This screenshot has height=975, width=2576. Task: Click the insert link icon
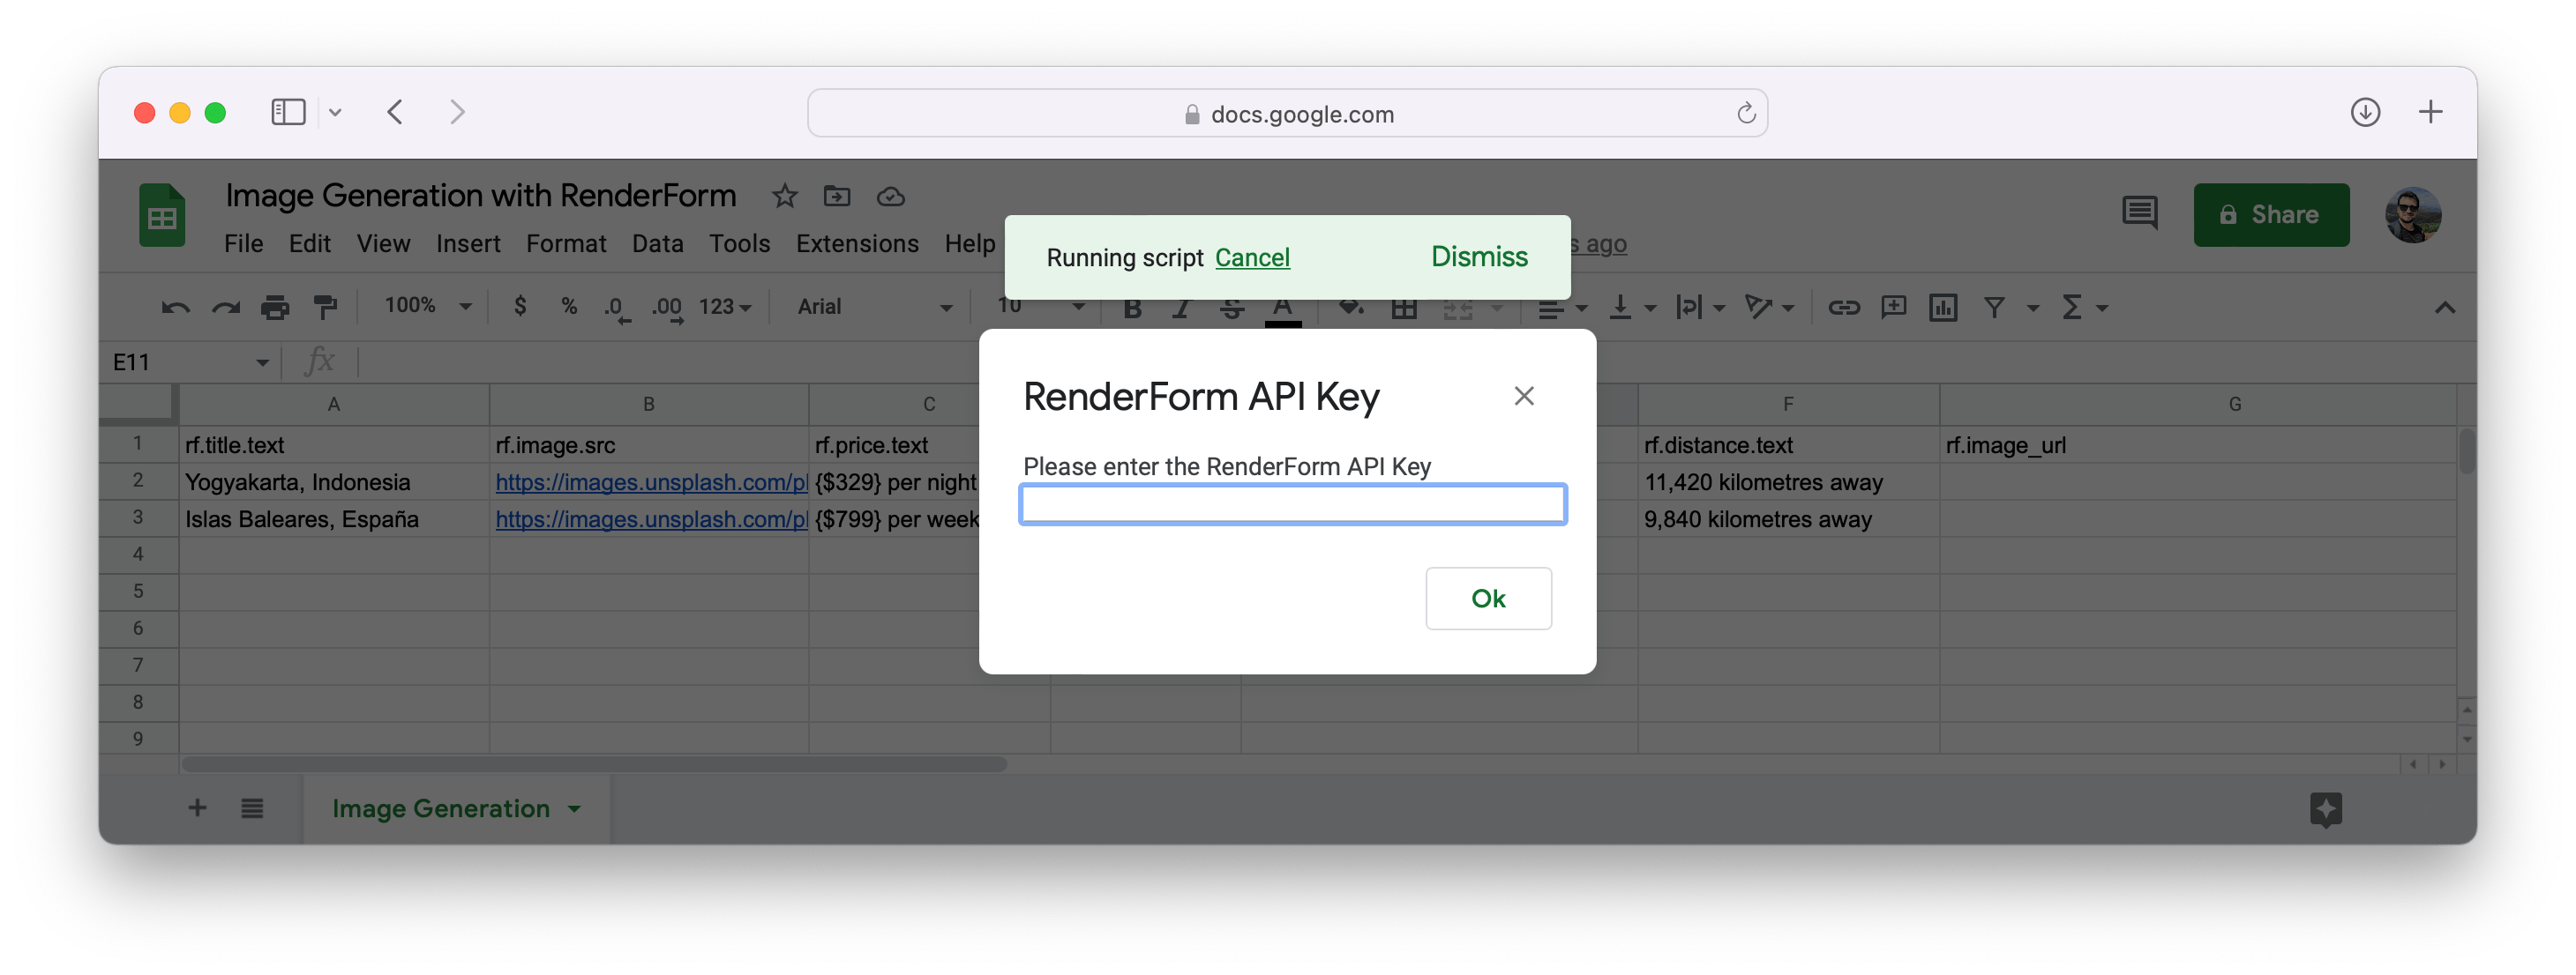pyautogui.click(x=1844, y=308)
